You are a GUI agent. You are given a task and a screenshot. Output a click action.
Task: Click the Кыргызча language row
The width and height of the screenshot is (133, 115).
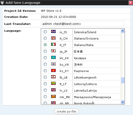click(81, 71)
